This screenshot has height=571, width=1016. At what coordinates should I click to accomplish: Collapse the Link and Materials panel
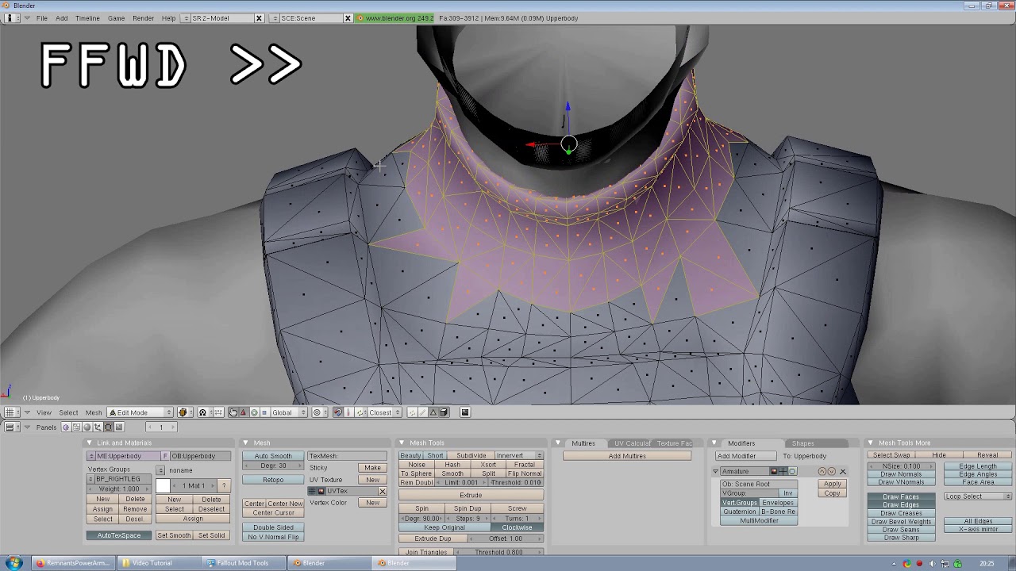coord(90,443)
